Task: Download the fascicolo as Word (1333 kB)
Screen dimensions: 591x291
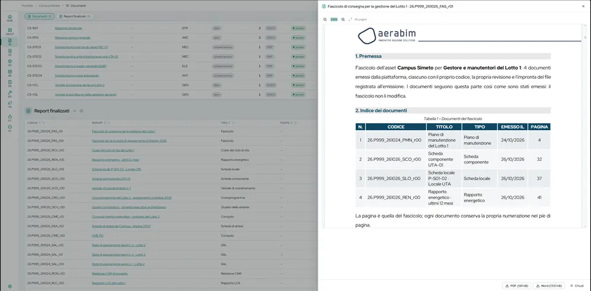Action: coord(549,285)
